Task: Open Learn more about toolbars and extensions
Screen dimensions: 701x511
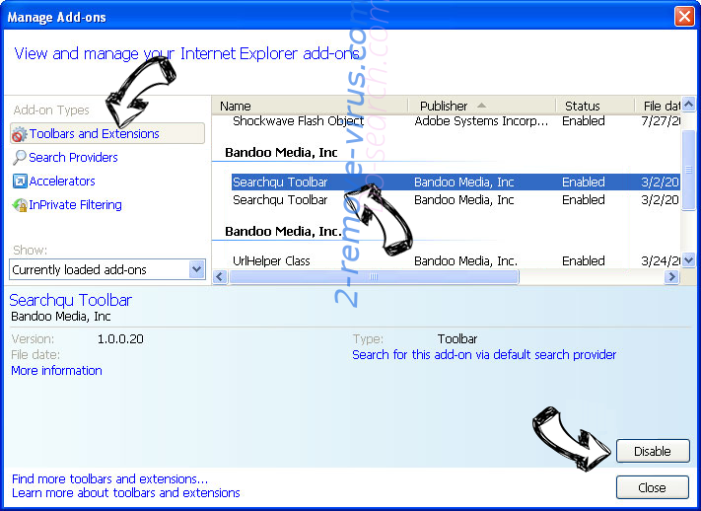Action: tap(126, 493)
